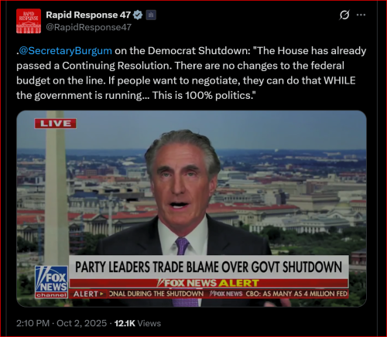Viewport: 387px width, 337px height.
Task: Click the small Fox News logo in ticker
Action: tap(226, 294)
